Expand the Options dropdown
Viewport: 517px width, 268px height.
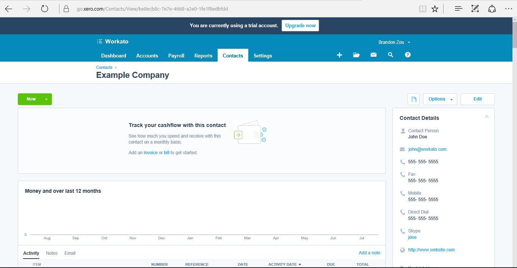point(440,99)
